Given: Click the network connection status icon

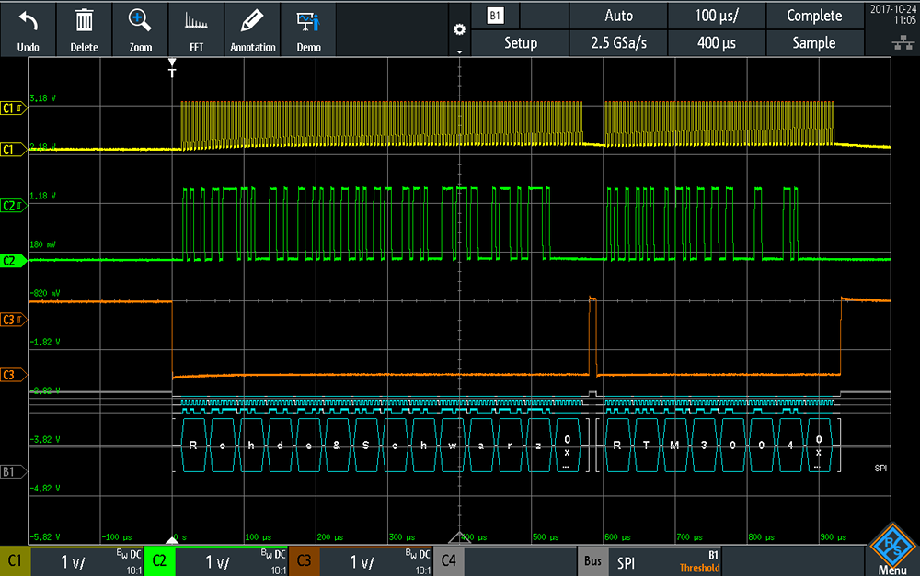Looking at the screenshot, I should [903, 42].
